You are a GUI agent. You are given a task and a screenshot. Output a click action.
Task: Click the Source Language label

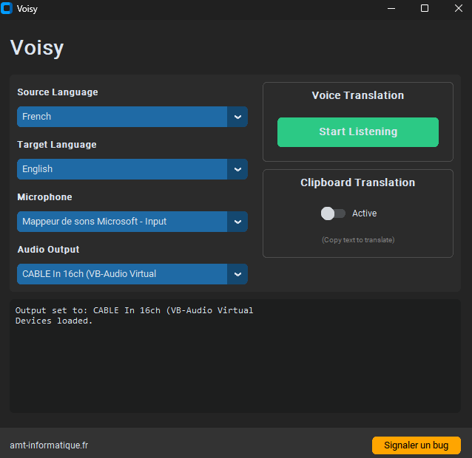(x=58, y=92)
